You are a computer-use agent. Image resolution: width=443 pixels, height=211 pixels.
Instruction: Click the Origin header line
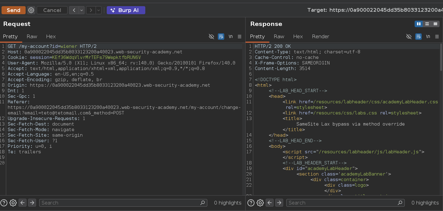(109, 85)
